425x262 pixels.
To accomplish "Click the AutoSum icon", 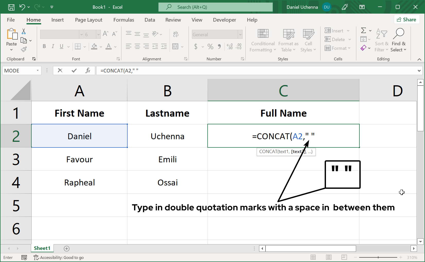I will point(364,30).
